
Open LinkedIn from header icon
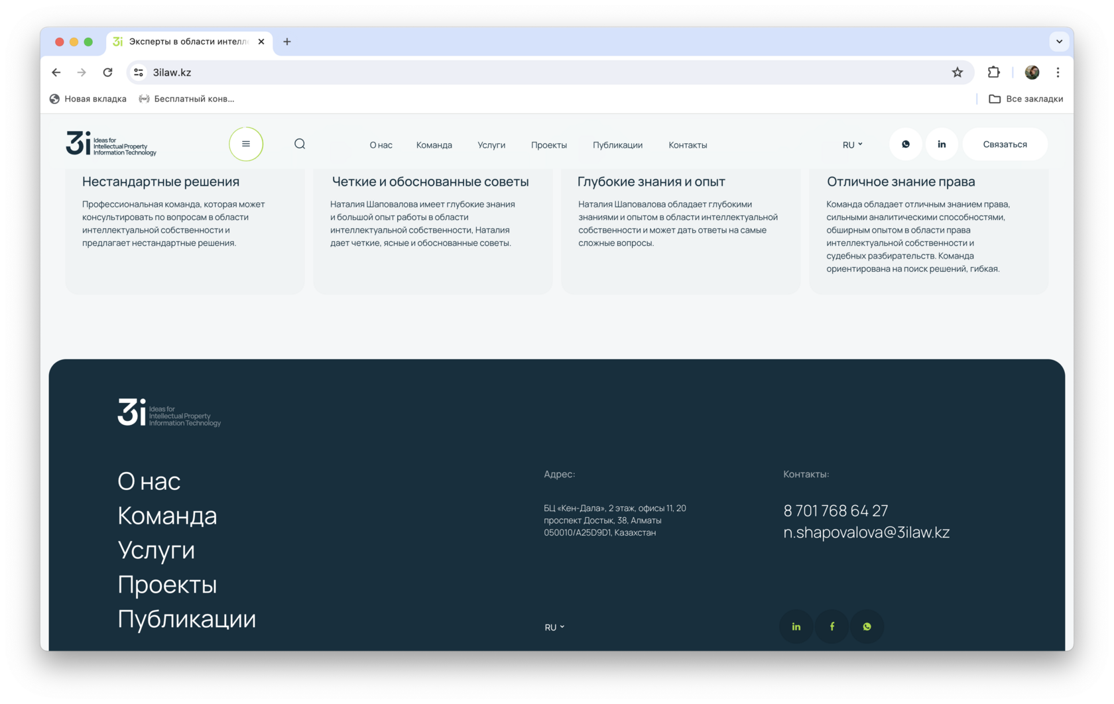click(x=942, y=144)
